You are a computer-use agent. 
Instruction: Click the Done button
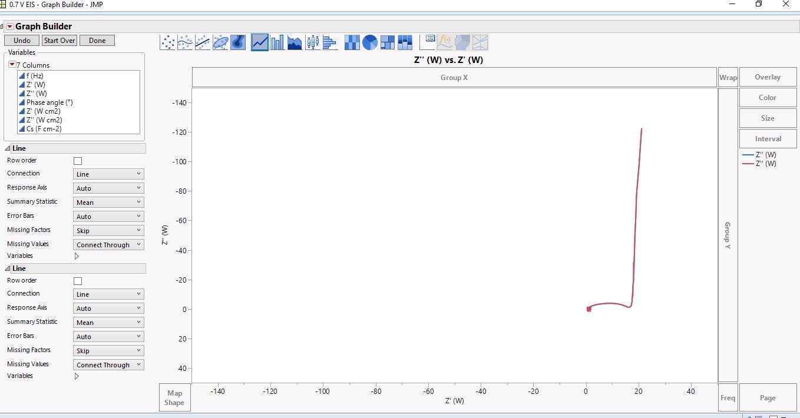(96, 40)
